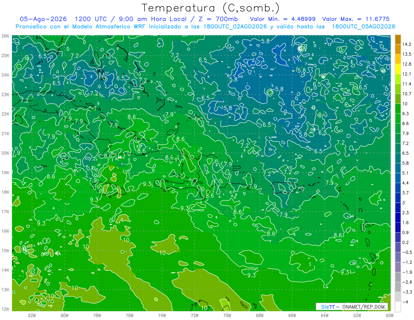Image resolution: width=414 pixels, height=320 pixels.
Task: Click the "64W" longitude axis label
Action: 324,315
